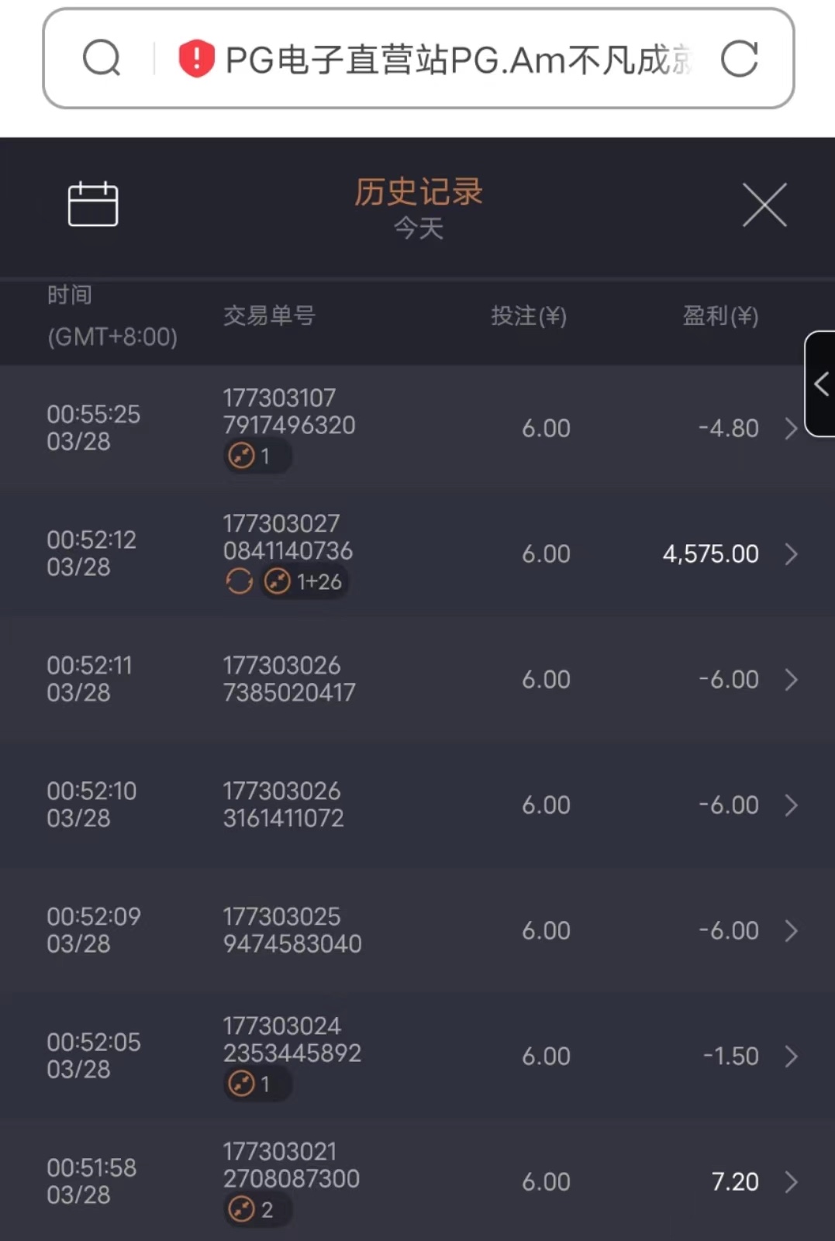The width and height of the screenshot is (835, 1241).
Task: Click the side panel collapse arrow tab
Action: (x=821, y=384)
